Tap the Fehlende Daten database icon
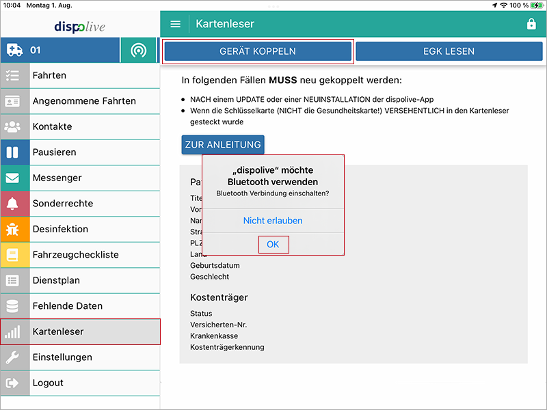 click(12, 306)
